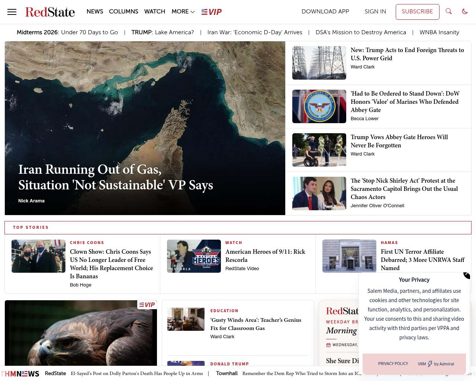476x381 pixels.
Task: Open the HAMAS category tag
Action: point(389,243)
